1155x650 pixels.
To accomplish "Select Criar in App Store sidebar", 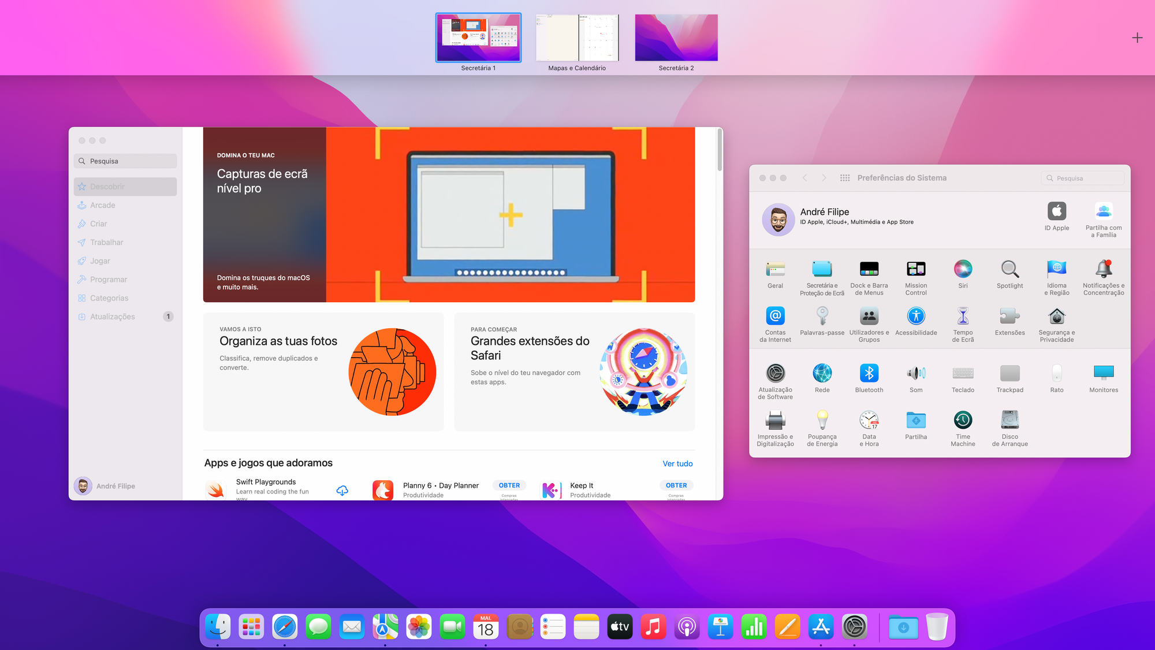I will coord(125,224).
